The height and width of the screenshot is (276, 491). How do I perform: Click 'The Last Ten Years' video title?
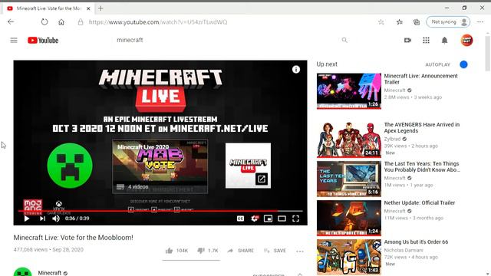point(422,167)
